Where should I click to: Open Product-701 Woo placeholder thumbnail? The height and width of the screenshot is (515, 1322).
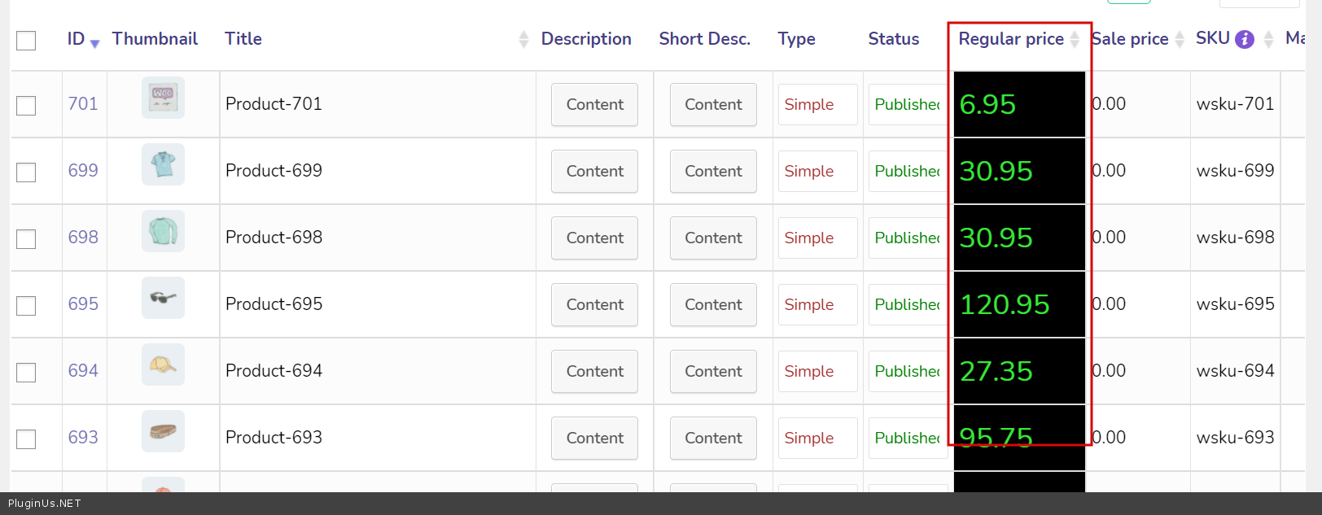pyautogui.click(x=163, y=98)
